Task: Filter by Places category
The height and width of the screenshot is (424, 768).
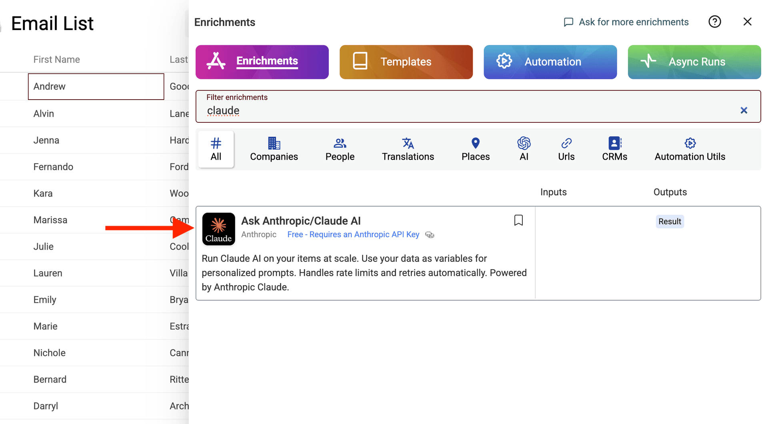Action: pos(475,149)
